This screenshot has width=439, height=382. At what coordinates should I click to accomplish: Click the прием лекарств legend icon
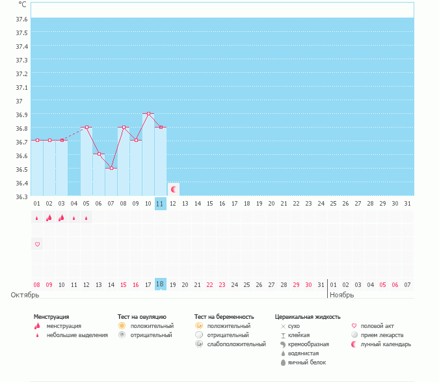pos(354,334)
